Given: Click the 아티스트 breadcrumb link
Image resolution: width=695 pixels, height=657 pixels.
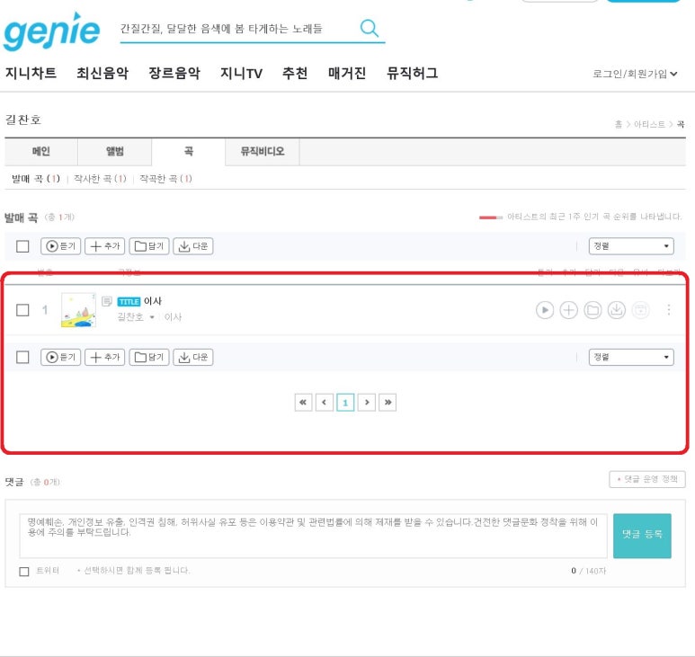Looking at the screenshot, I should [x=649, y=125].
